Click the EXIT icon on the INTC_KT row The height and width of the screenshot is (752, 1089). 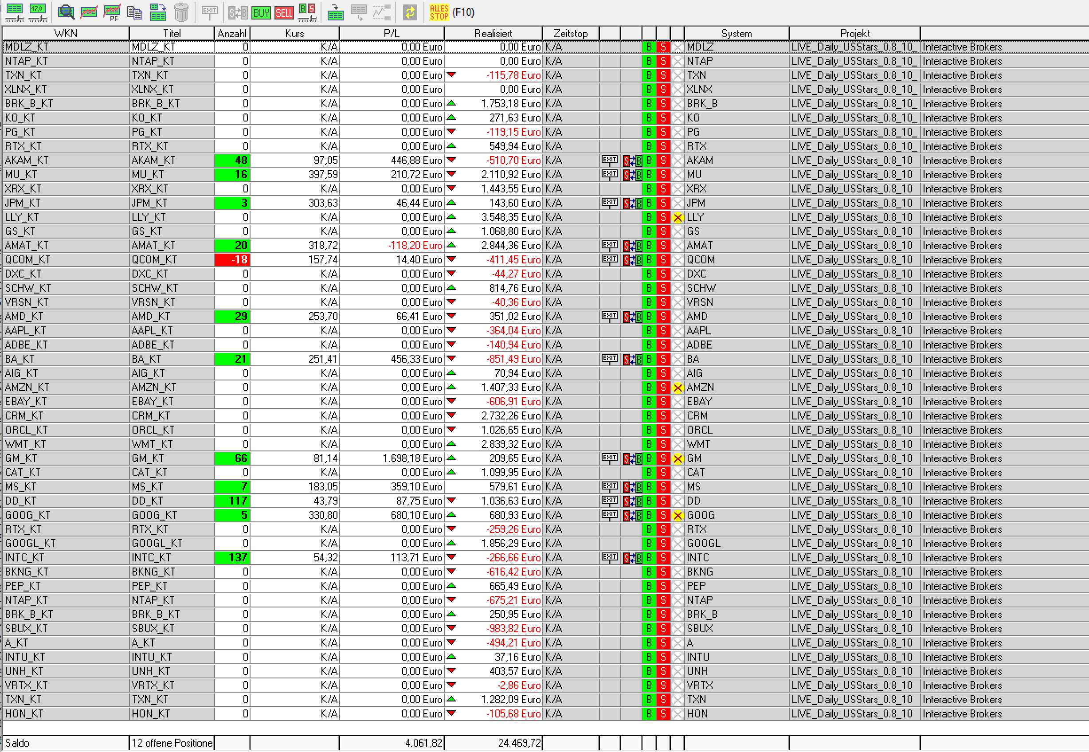(609, 557)
